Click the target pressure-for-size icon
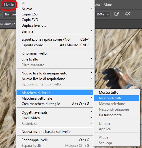This screenshot has height=148, width=142. [x=128, y=14]
